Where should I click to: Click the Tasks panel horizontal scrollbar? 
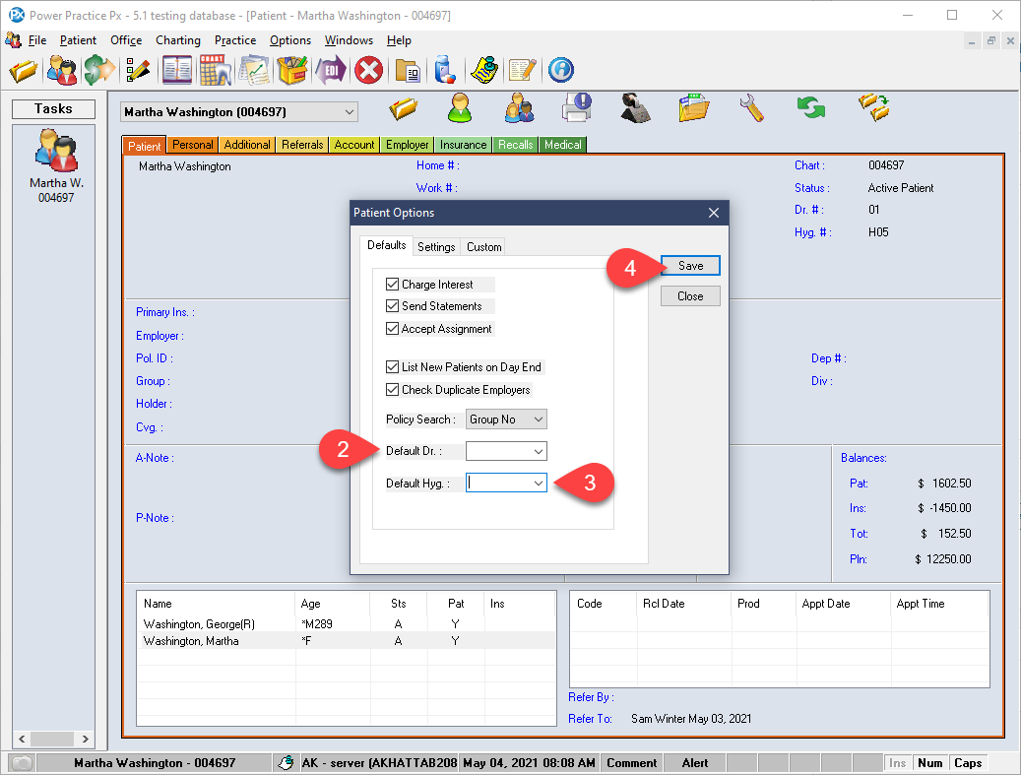pos(53,740)
